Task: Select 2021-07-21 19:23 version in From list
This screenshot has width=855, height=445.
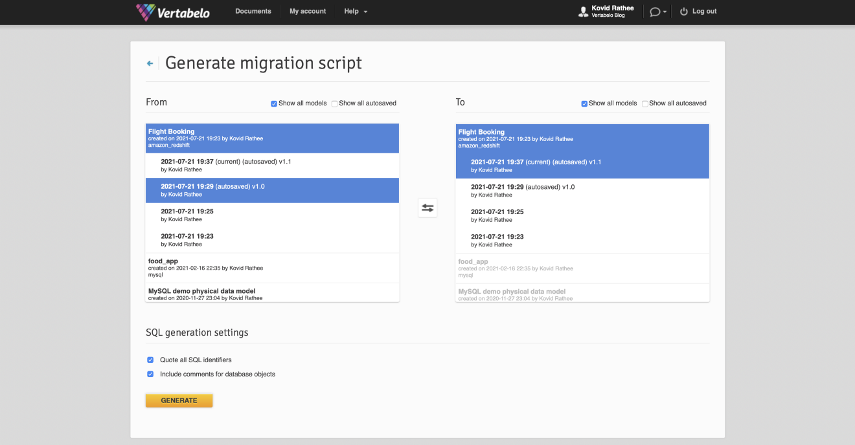Action: [x=272, y=240]
